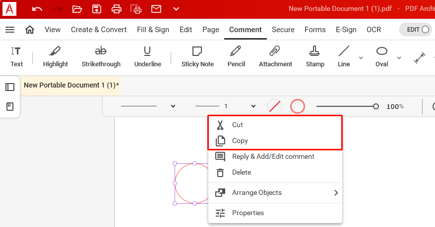435x227 pixels.
Task: Add an Attachment with the paperclip tool
Action: [x=275, y=57]
